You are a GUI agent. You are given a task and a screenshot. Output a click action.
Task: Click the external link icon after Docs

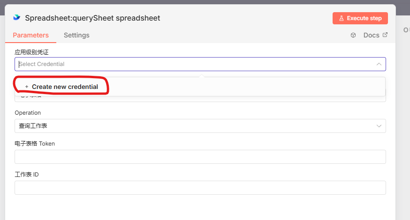pyautogui.click(x=385, y=35)
